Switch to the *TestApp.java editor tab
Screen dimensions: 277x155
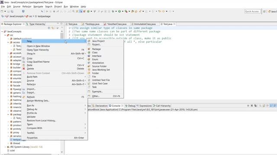coord(92,24)
